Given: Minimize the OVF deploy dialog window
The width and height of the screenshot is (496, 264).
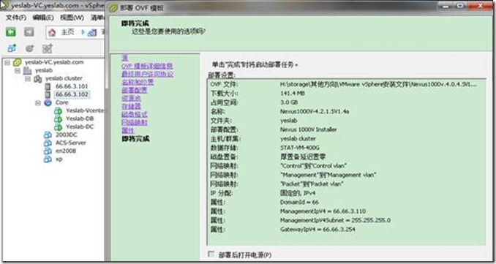Looking at the screenshot, I should tap(446, 6).
